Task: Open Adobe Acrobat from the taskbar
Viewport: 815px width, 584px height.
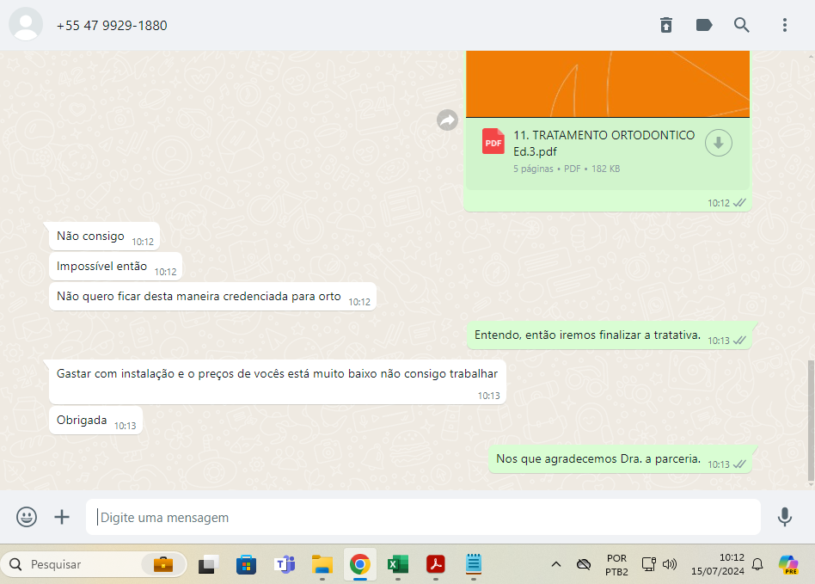Action: [436, 564]
